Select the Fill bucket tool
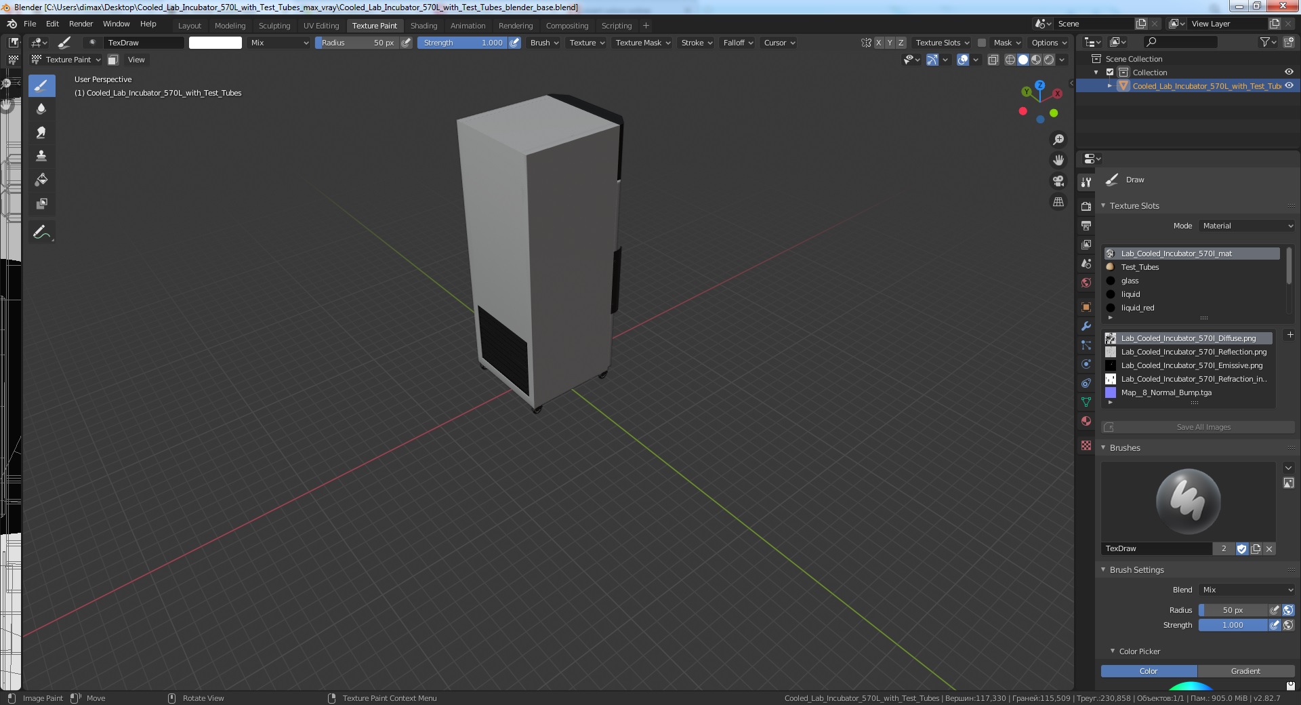 [x=41, y=180]
